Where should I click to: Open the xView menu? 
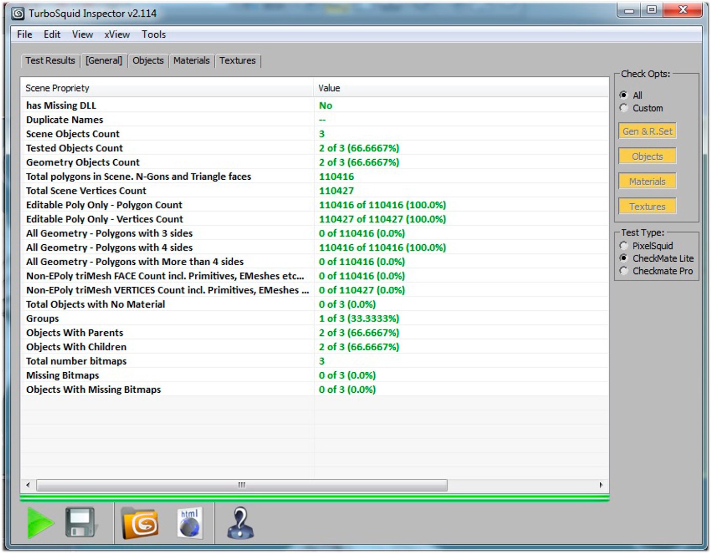(x=117, y=34)
